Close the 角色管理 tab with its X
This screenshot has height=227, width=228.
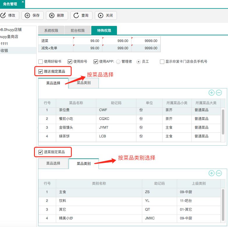click(23, 2)
